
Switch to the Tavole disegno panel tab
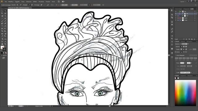(179, 9)
